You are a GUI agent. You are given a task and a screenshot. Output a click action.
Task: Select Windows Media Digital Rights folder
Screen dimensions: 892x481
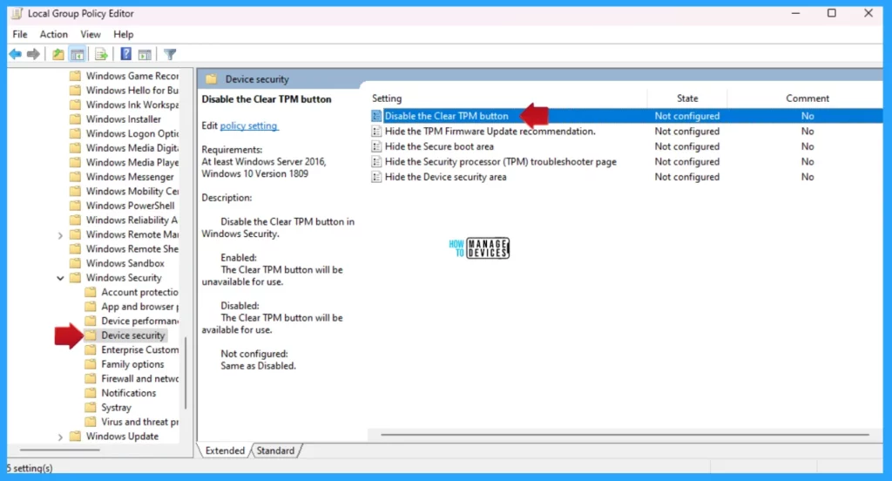click(132, 148)
